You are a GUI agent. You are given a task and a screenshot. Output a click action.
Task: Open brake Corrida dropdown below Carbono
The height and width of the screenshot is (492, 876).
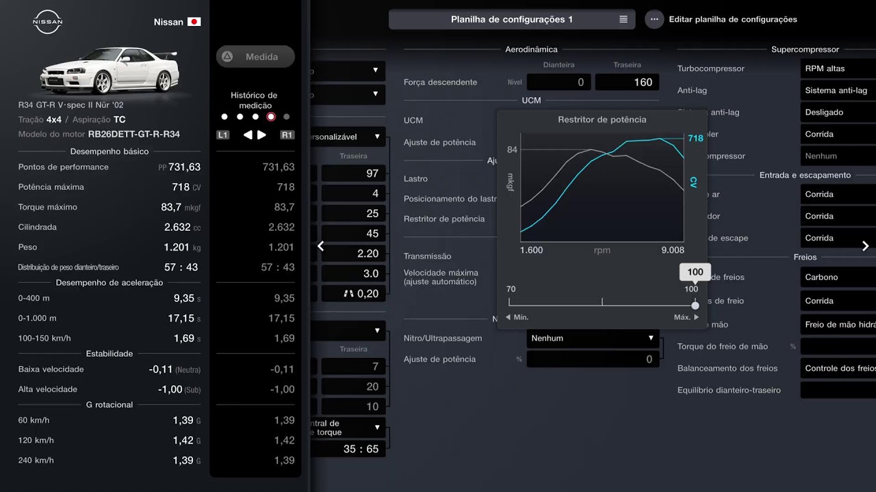838,301
